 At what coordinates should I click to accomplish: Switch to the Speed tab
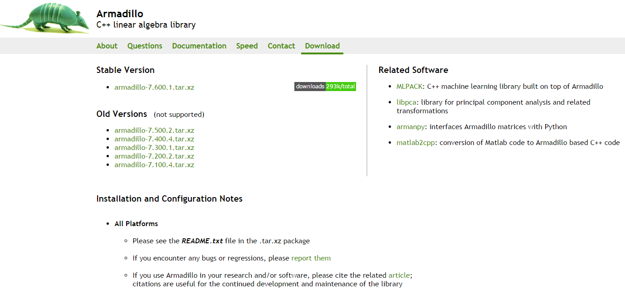pos(247,46)
